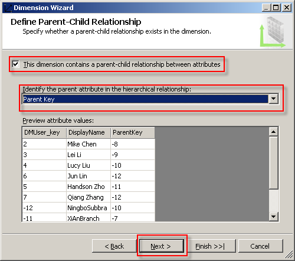Maximize the Dimension Wizard window
This screenshot has width=295, height=261.
click(x=276, y=8)
